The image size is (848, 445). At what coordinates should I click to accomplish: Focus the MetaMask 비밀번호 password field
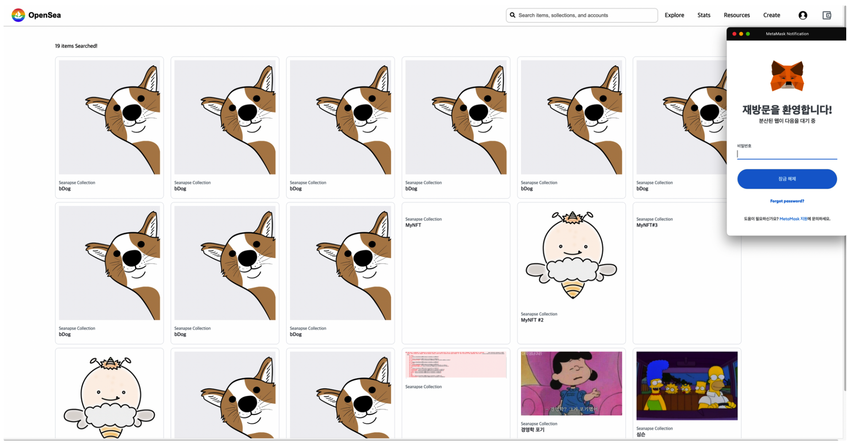point(786,154)
